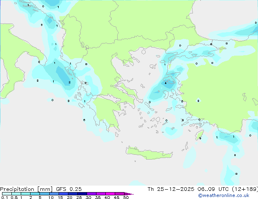Click the precipitation value 4 near Lesbos
Image resolution: width=258 pixels, height=199 pixels.
pos(166,83)
